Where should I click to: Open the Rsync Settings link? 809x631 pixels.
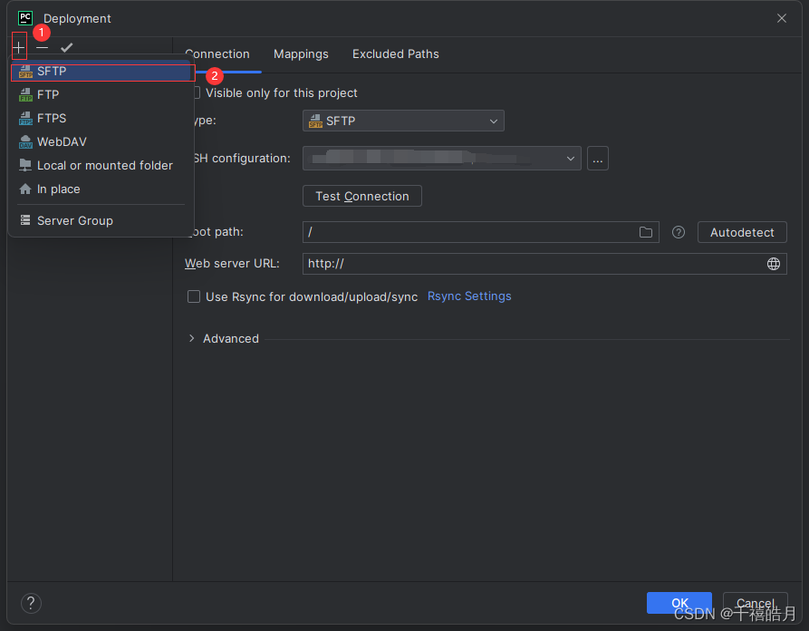[x=469, y=296]
